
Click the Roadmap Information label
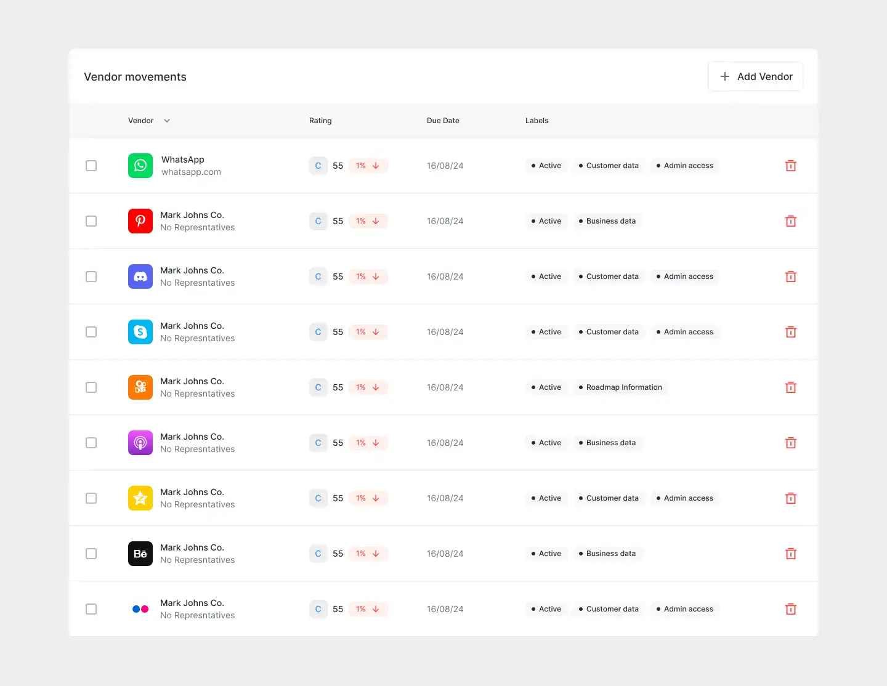620,387
